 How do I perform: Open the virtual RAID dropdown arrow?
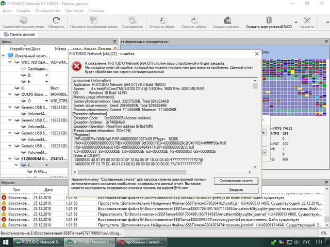coord(296,22)
